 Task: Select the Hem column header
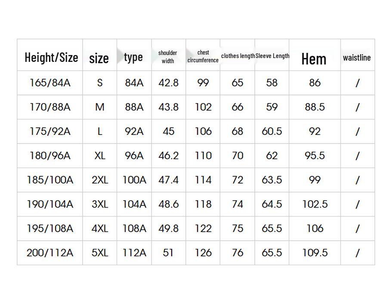point(314,58)
